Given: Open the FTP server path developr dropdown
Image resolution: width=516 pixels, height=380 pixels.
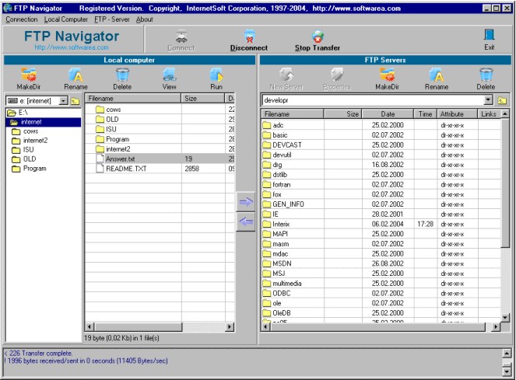Looking at the screenshot, I should (488, 100).
